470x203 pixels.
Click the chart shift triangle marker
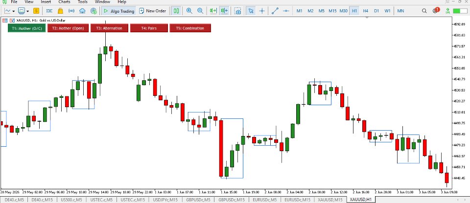(367, 18)
